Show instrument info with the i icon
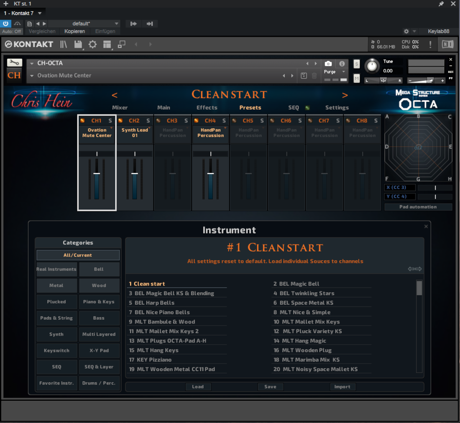 point(342,64)
